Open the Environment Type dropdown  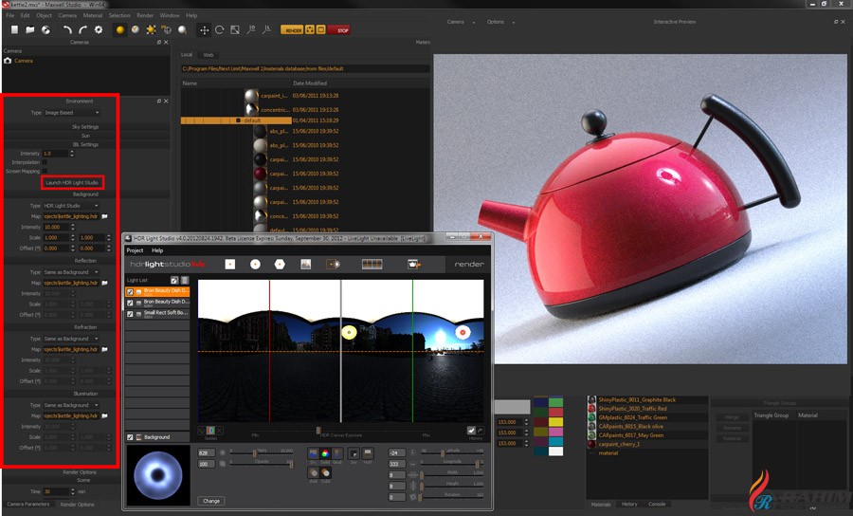(x=72, y=113)
